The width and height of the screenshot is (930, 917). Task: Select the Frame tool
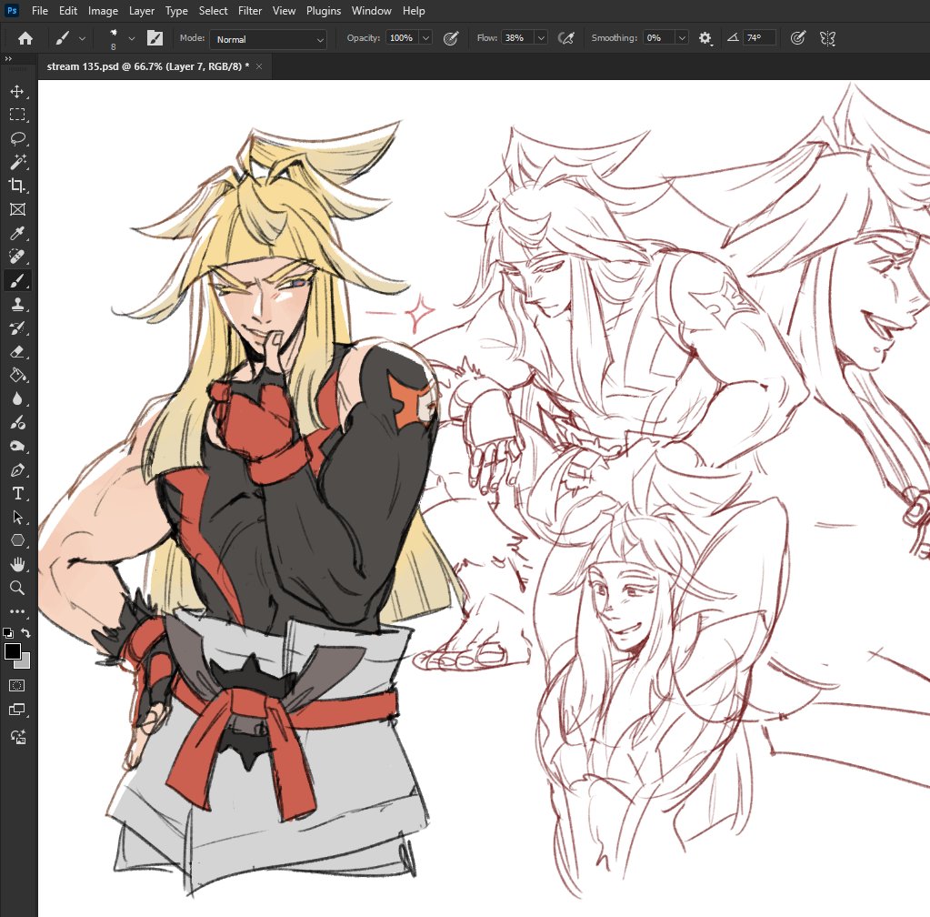pyautogui.click(x=17, y=209)
